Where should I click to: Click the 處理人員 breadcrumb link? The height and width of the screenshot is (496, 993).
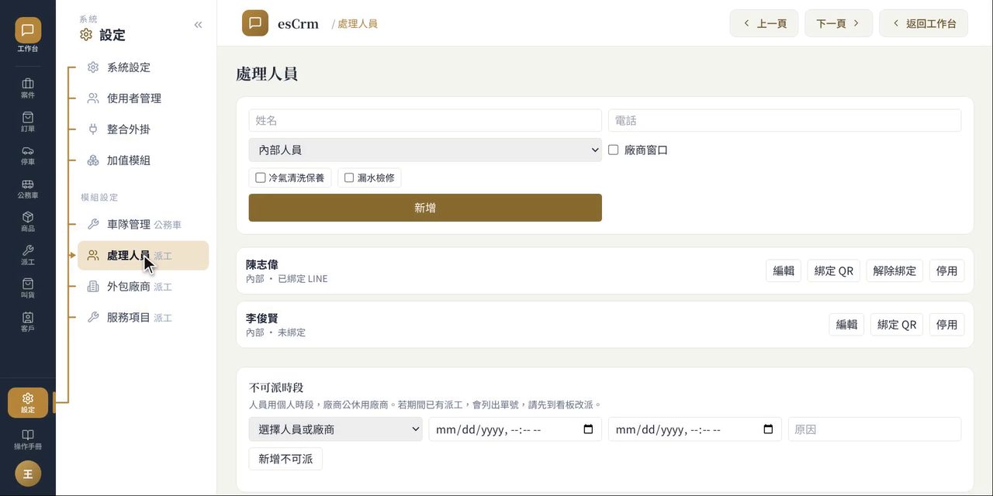358,24
